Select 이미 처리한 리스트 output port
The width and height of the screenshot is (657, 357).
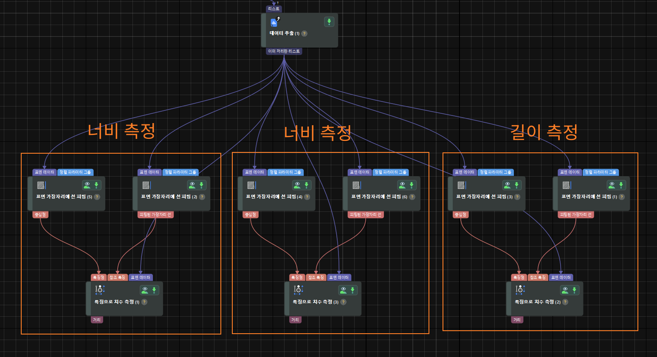284,51
